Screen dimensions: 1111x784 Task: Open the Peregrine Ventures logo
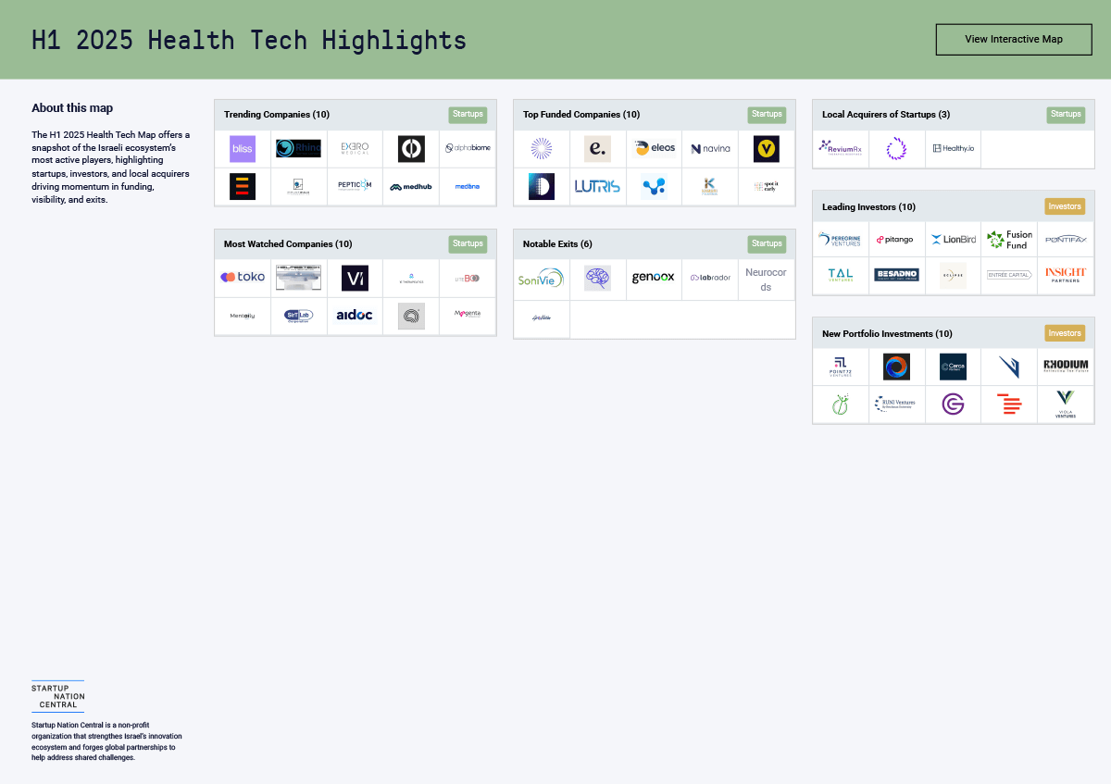[841, 239]
